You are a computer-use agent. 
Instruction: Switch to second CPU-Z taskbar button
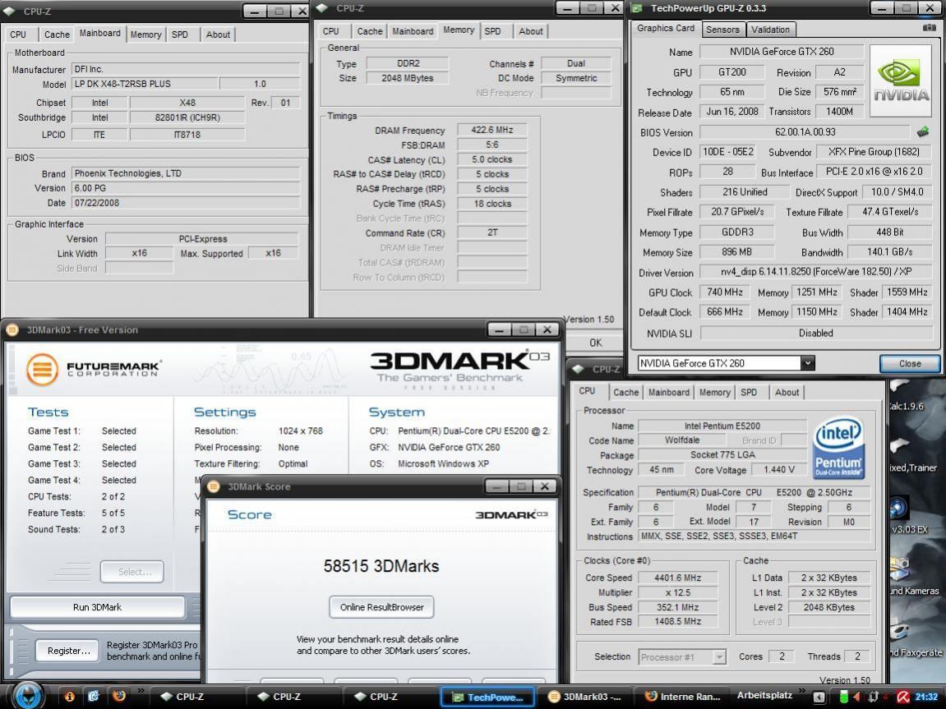pos(293,697)
